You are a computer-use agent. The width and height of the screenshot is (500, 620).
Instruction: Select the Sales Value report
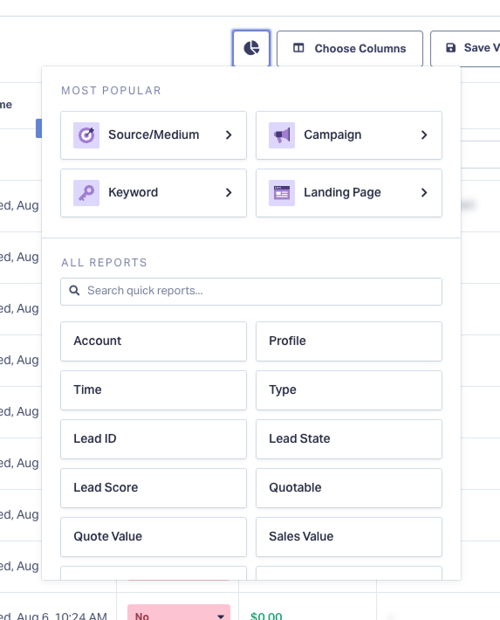[349, 537]
